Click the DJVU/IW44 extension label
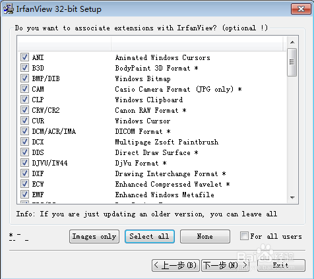 click(x=49, y=163)
